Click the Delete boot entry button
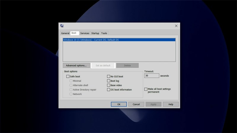 127,65
